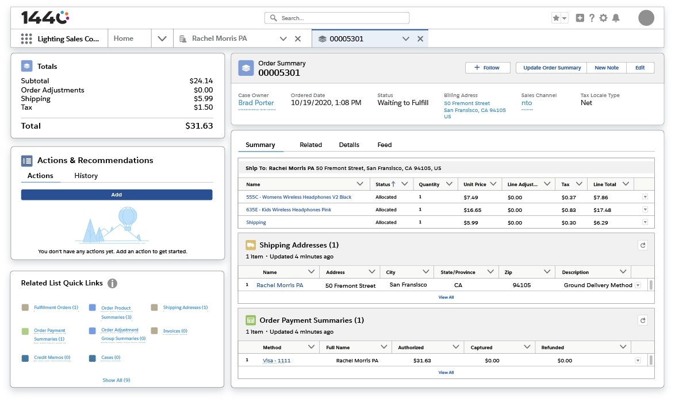This screenshot has width=675, height=402.
Task: Click into the Search field
Action: pos(337,18)
